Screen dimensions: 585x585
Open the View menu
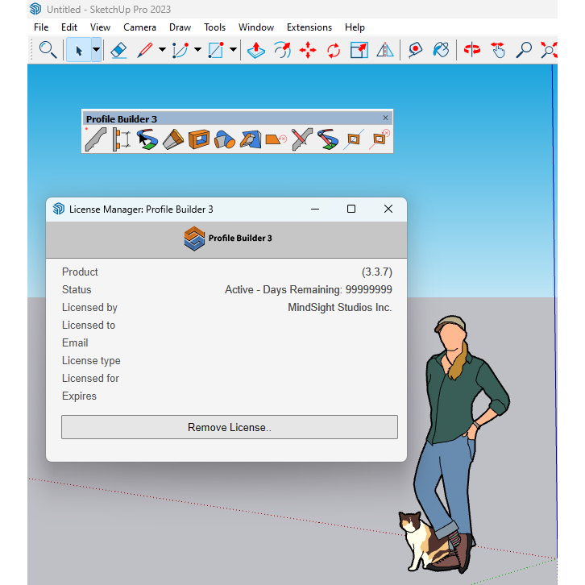100,27
